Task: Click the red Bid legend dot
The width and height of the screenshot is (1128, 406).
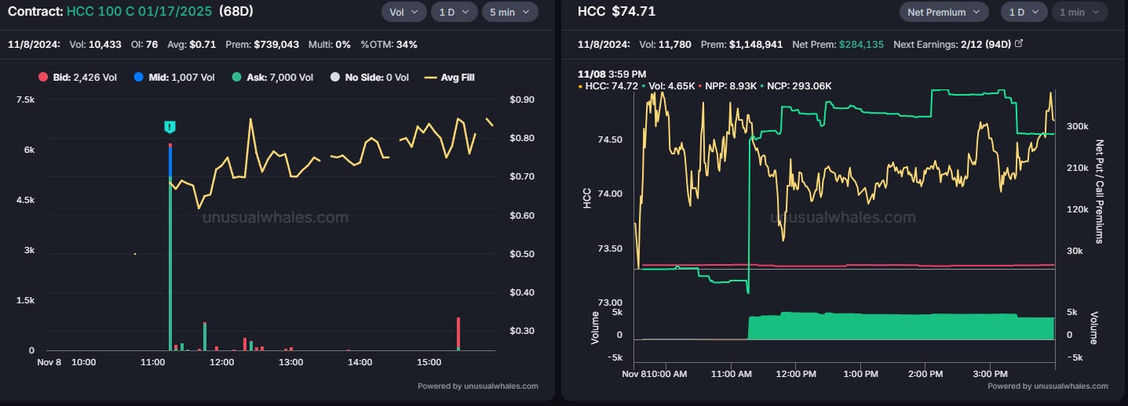Action: coord(42,78)
